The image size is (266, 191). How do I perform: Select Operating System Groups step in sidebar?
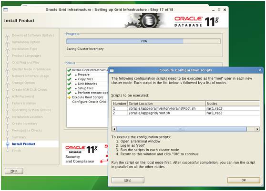[31, 110]
